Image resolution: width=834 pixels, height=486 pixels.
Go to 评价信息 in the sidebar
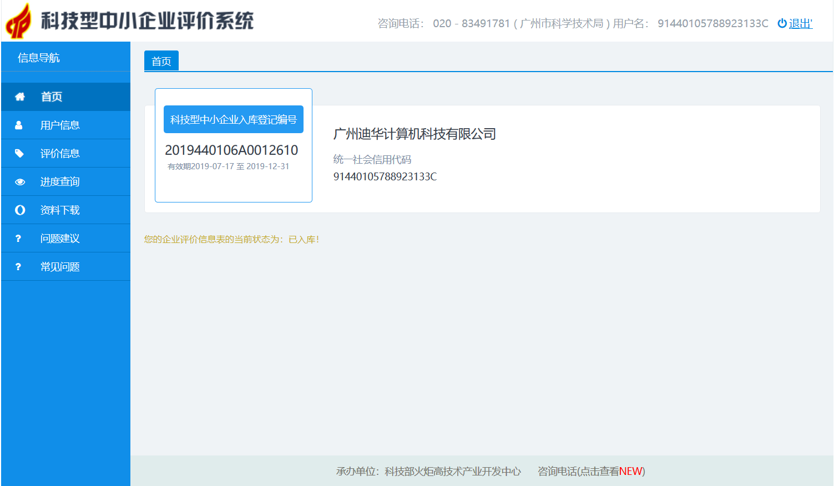(x=65, y=154)
